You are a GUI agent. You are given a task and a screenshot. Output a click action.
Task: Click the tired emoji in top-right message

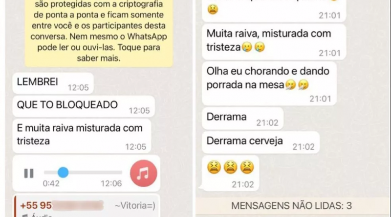point(213,9)
